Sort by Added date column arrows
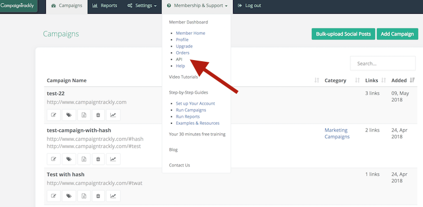The width and height of the screenshot is (423, 207). [x=412, y=81]
